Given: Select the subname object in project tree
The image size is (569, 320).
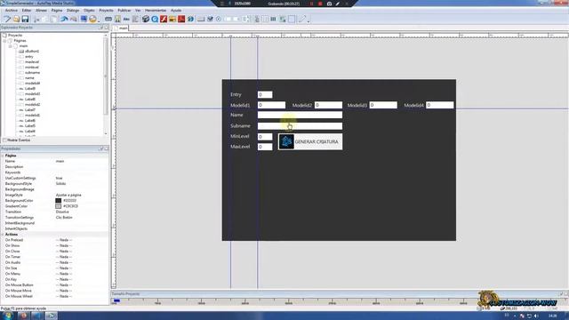Looking at the screenshot, I should pos(29,73).
